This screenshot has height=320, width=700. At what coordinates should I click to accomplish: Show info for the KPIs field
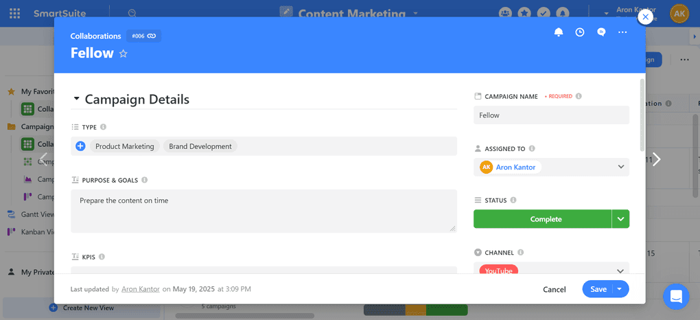click(102, 257)
